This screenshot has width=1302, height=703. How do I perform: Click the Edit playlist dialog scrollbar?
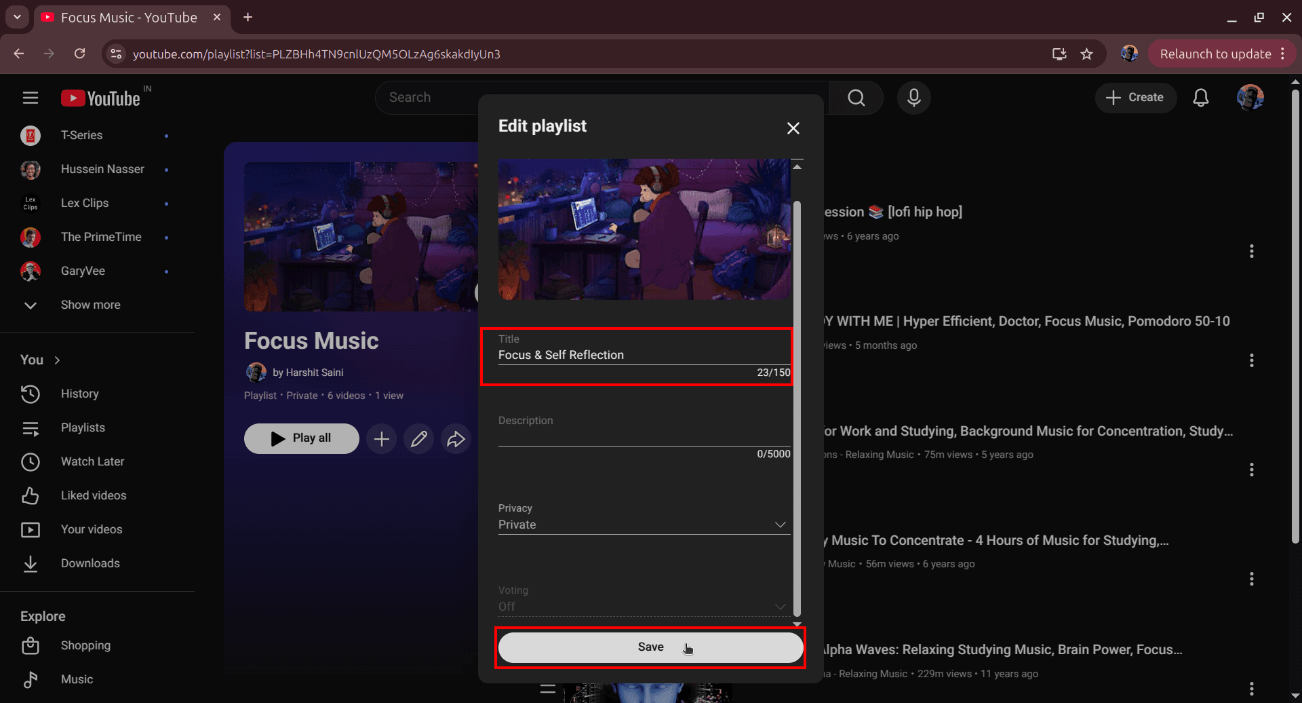(x=797, y=407)
